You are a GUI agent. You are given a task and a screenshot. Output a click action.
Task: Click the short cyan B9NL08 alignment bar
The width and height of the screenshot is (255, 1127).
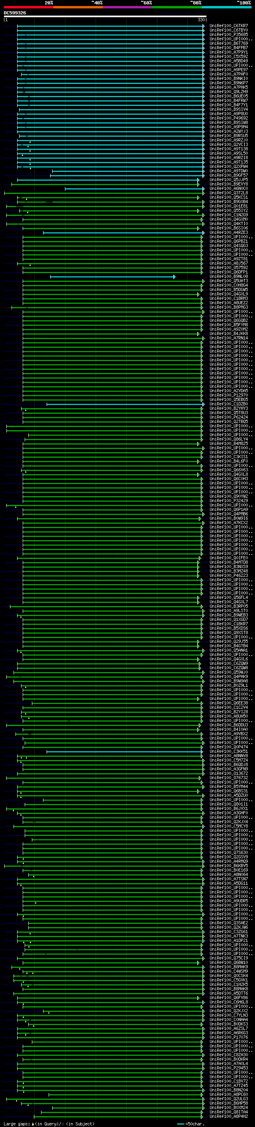coord(112,277)
